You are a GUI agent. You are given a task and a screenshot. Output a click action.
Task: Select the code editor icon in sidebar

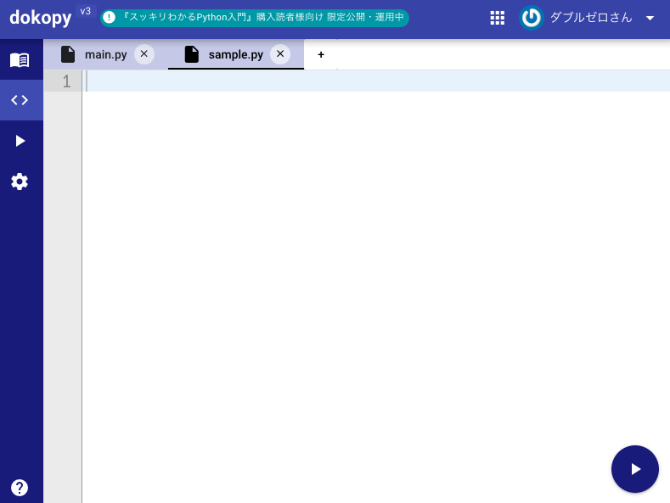[20, 100]
